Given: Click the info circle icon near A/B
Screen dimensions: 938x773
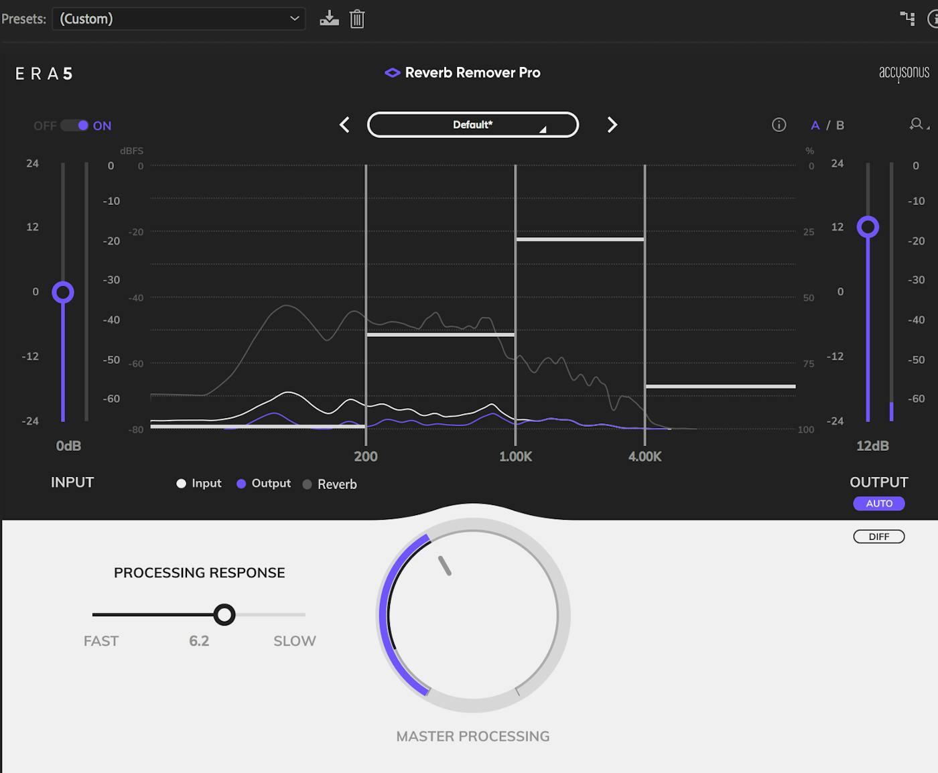Looking at the screenshot, I should 779,125.
